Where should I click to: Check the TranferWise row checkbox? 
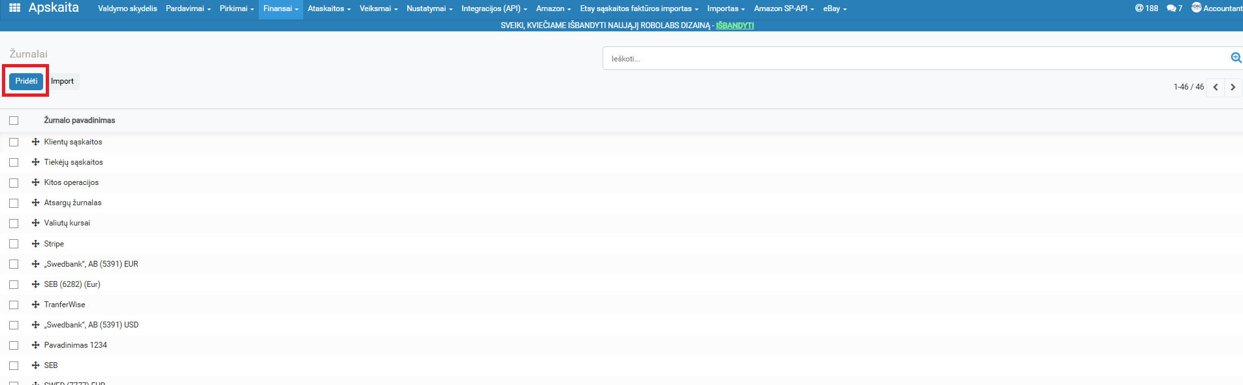(14, 305)
